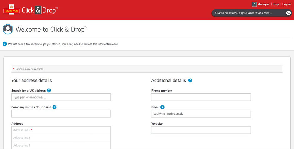The height and width of the screenshot is (149, 294).
Task: Open help icon next to Additional details
Action: point(190,80)
